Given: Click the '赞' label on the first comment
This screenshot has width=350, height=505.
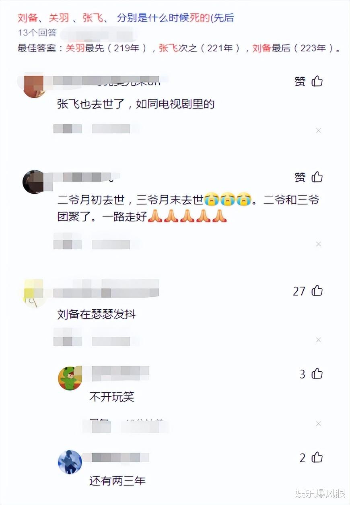Looking at the screenshot, I should click(x=300, y=82).
